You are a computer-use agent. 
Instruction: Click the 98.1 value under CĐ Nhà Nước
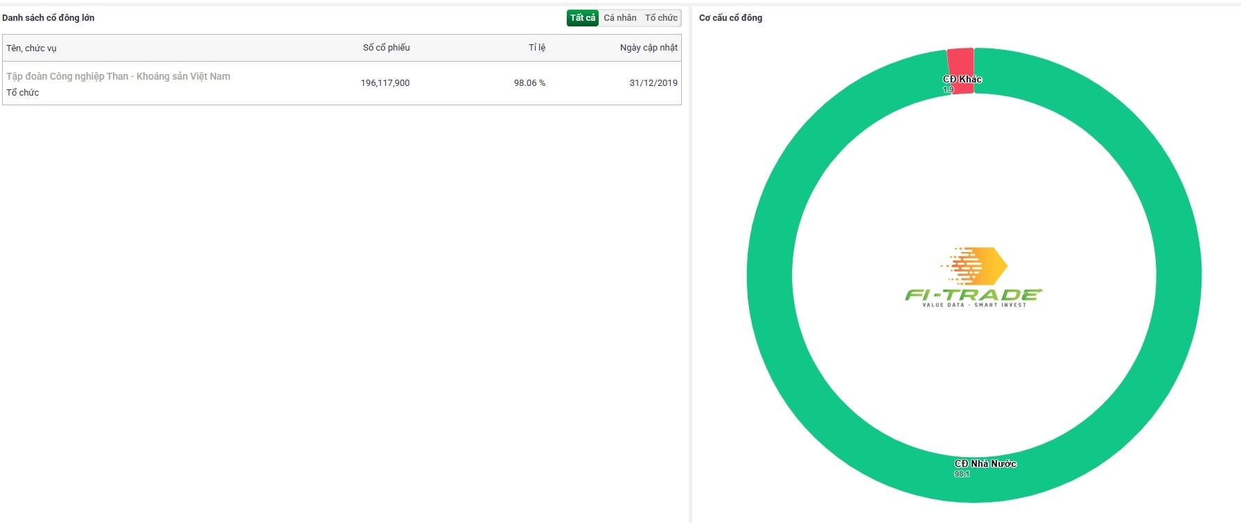tap(962, 475)
